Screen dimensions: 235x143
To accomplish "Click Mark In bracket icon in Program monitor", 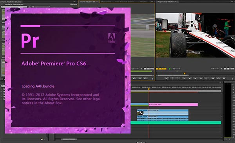I will coord(172,78).
